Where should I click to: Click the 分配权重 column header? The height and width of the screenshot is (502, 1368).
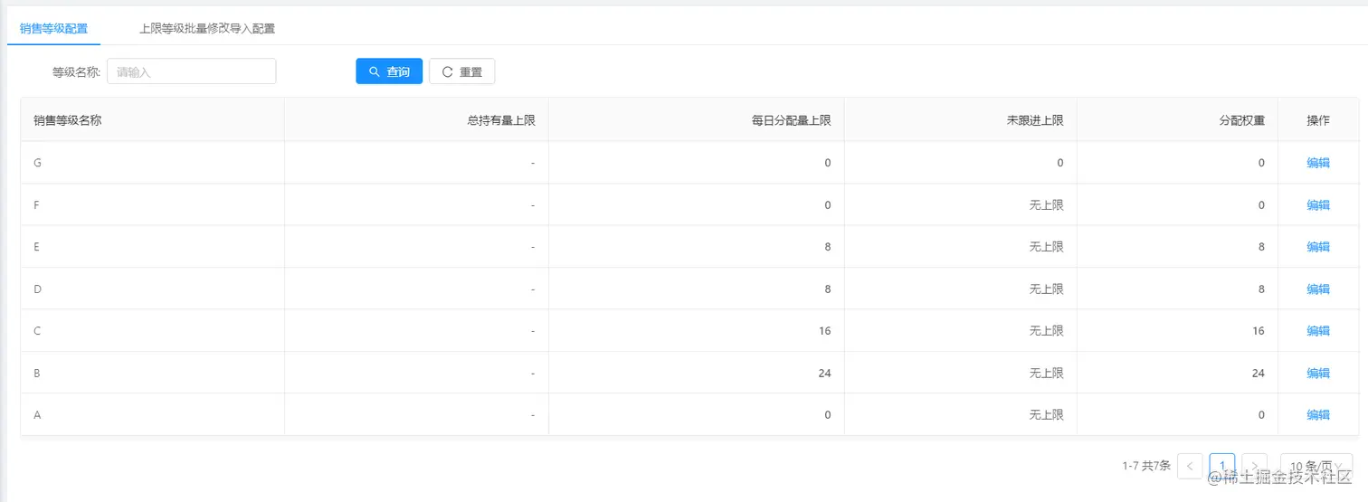pos(1241,120)
